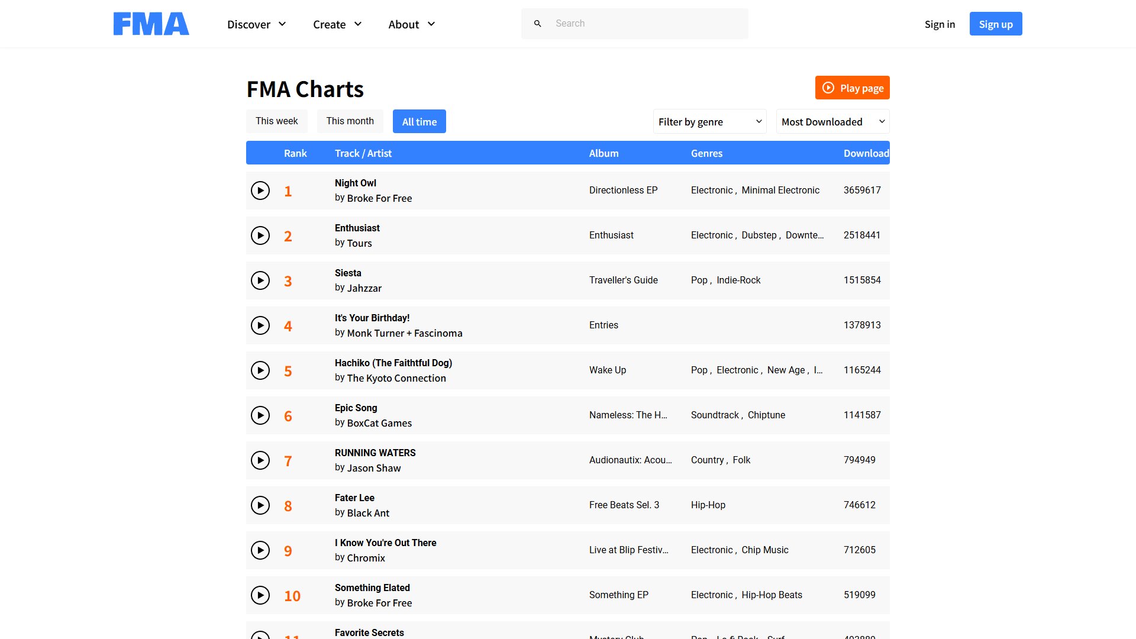Open the Discover menu
The image size is (1136, 639).
(x=257, y=24)
